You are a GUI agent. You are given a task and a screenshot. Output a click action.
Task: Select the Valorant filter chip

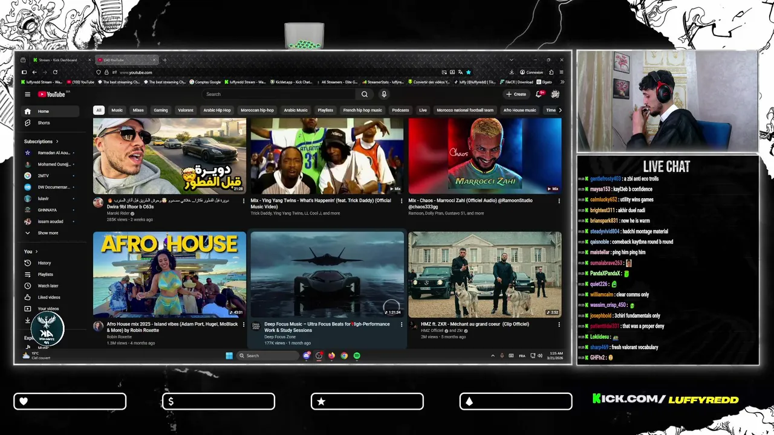coord(186,110)
